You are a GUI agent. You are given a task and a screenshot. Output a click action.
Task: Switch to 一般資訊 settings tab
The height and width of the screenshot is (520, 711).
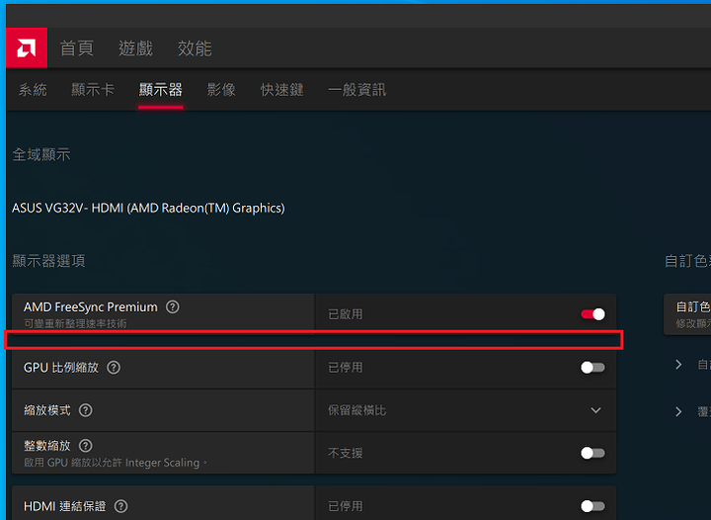point(356,90)
